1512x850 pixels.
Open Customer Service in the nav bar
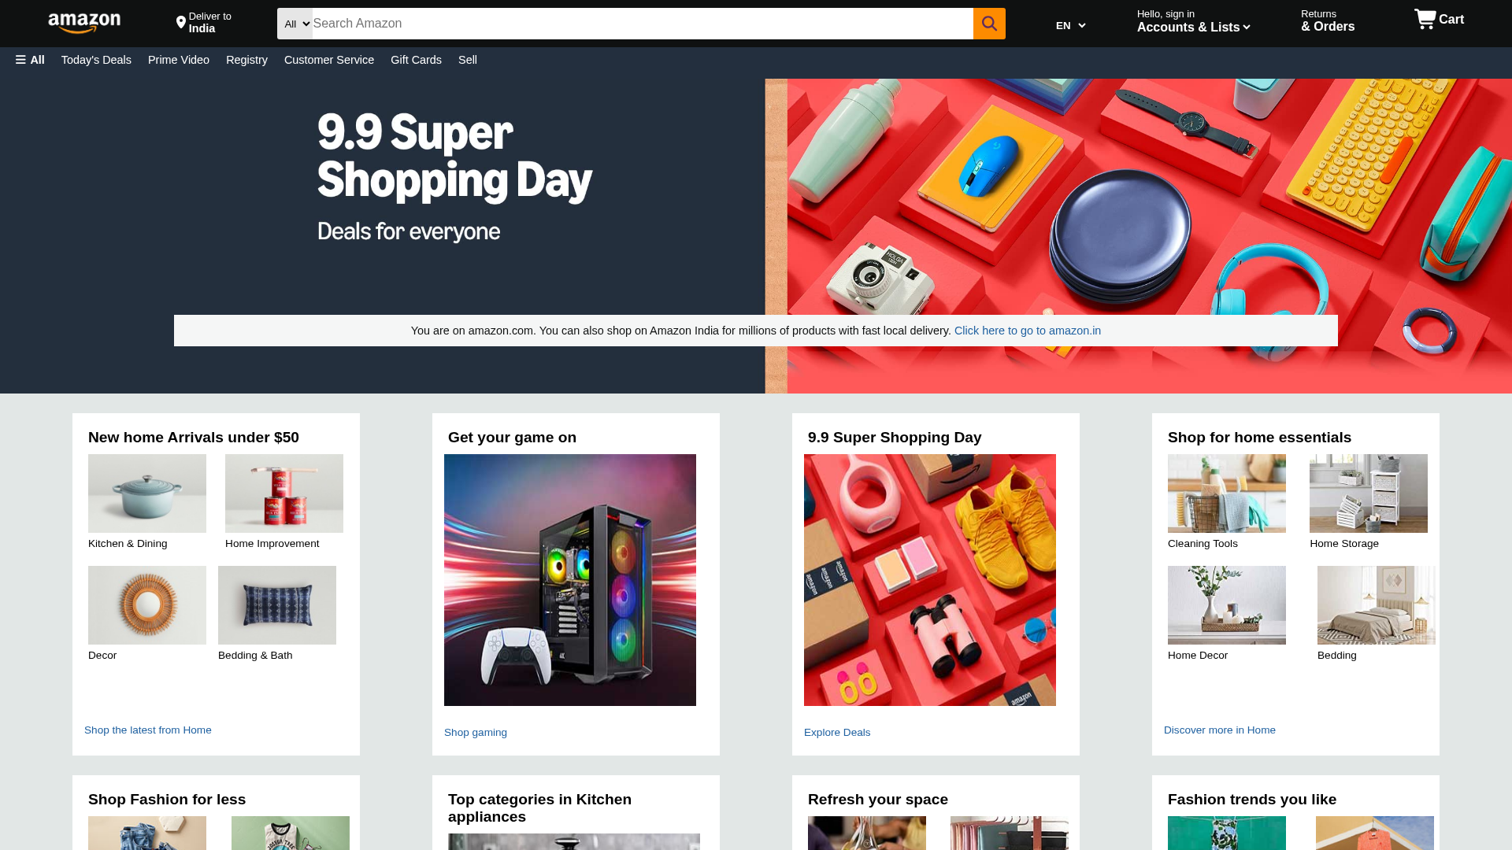click(x=329, y=60)
